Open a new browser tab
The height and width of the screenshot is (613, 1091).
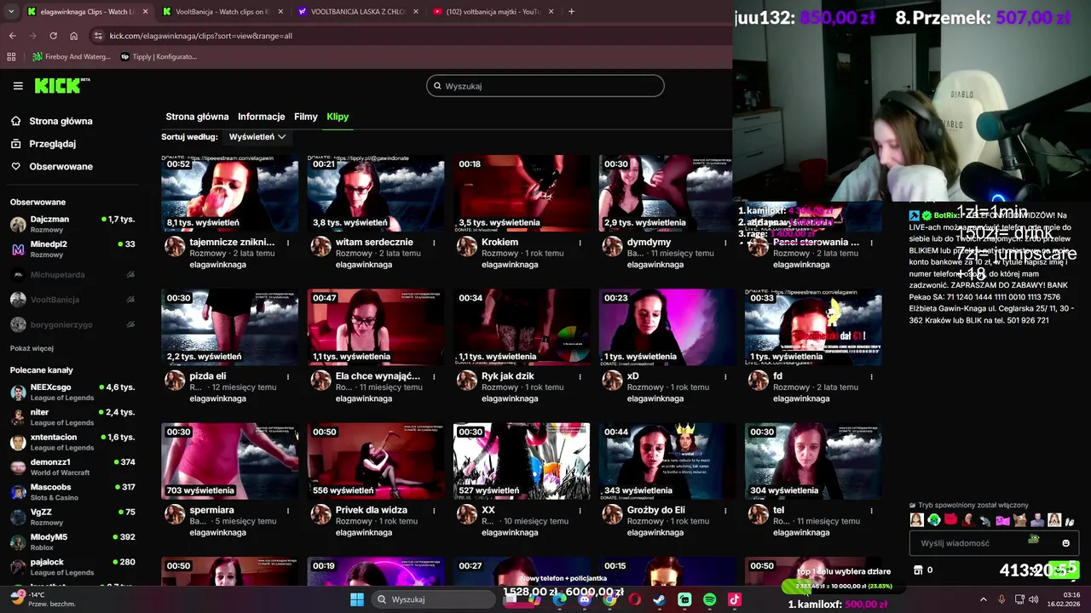pyautogui.click(x=571, y=12)
